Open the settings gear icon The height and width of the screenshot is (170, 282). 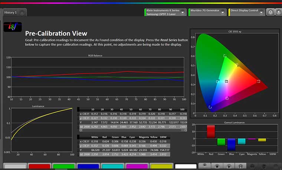tap(271, 12)
